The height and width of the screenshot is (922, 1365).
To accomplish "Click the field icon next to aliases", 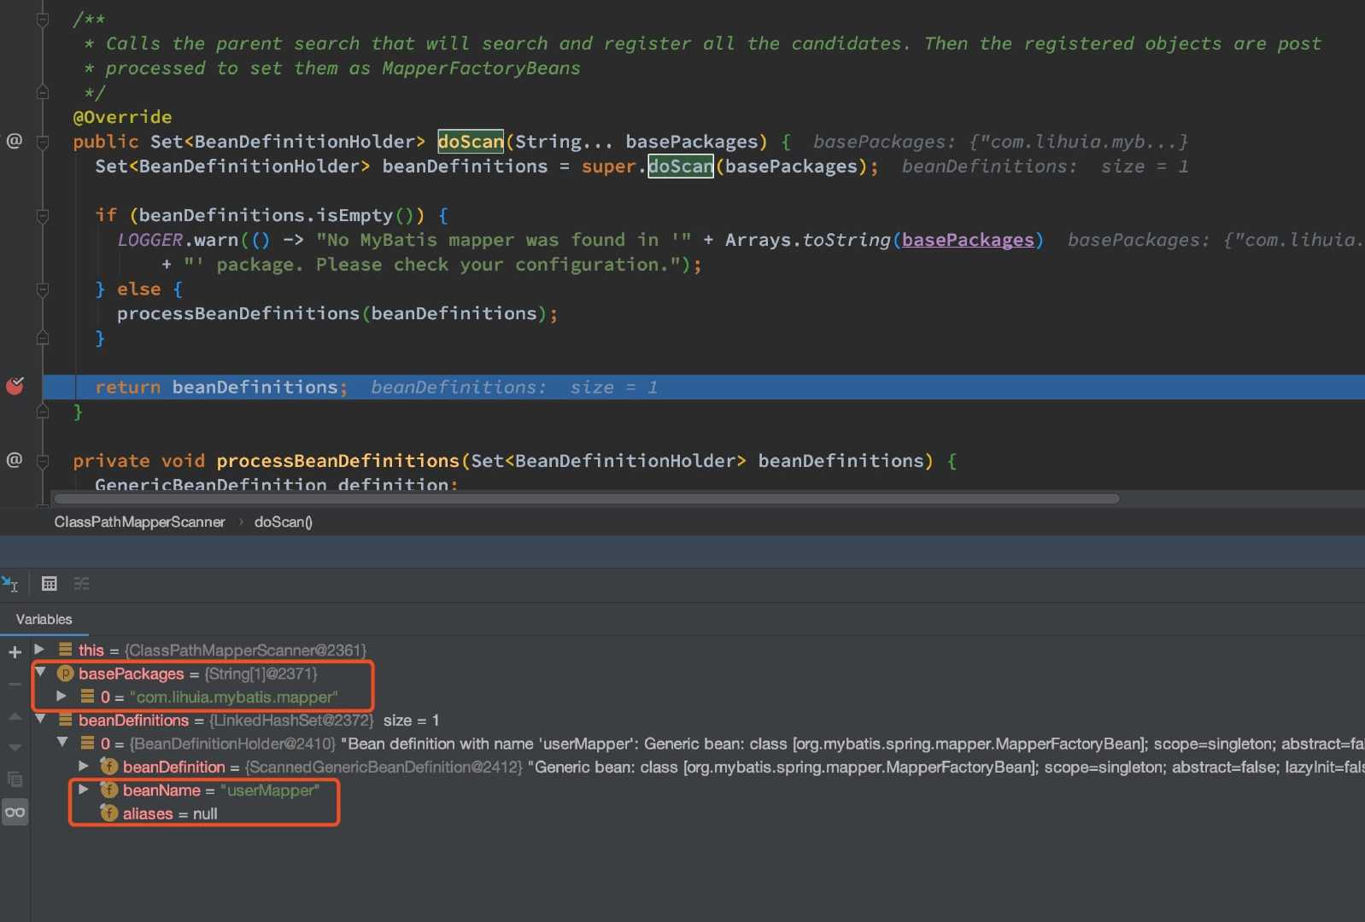I will (x=109, y=814).
